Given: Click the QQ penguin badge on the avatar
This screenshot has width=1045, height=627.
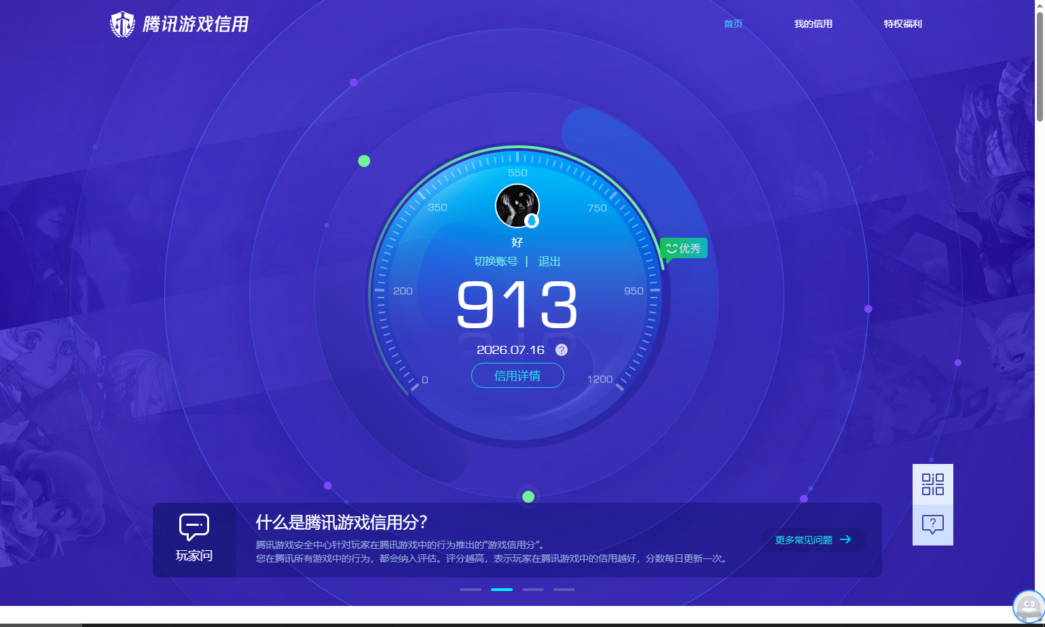Looking at the screenshot, I should tap(532, 221).
